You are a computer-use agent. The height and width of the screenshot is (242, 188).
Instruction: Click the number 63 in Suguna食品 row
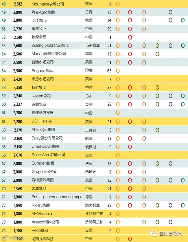pos(109,71)
